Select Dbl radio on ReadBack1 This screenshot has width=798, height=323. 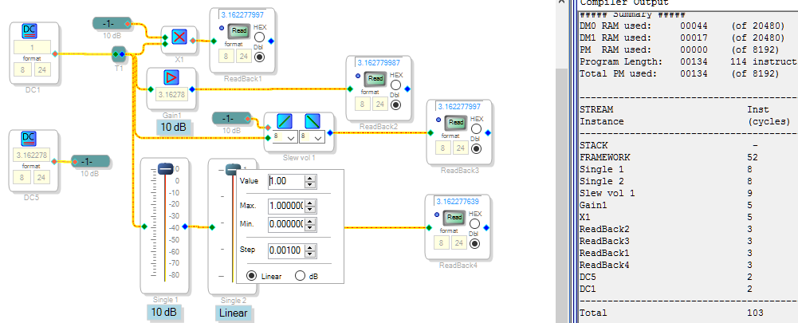[260, 56]
